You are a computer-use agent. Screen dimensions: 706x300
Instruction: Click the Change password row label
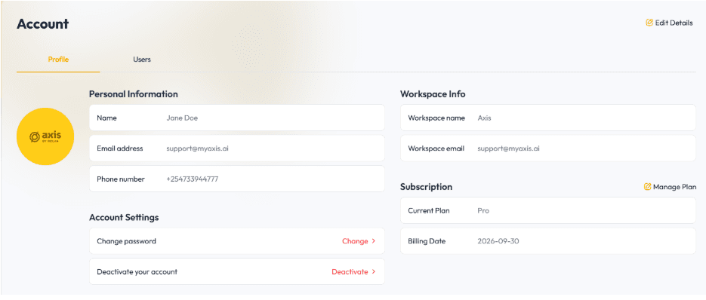(x=127, y=241)
